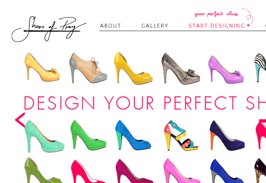Image resolution: width=266 pixels, height=183 pixels.
Task: Open the GALLERY menu item
Action: click(155, 26)
